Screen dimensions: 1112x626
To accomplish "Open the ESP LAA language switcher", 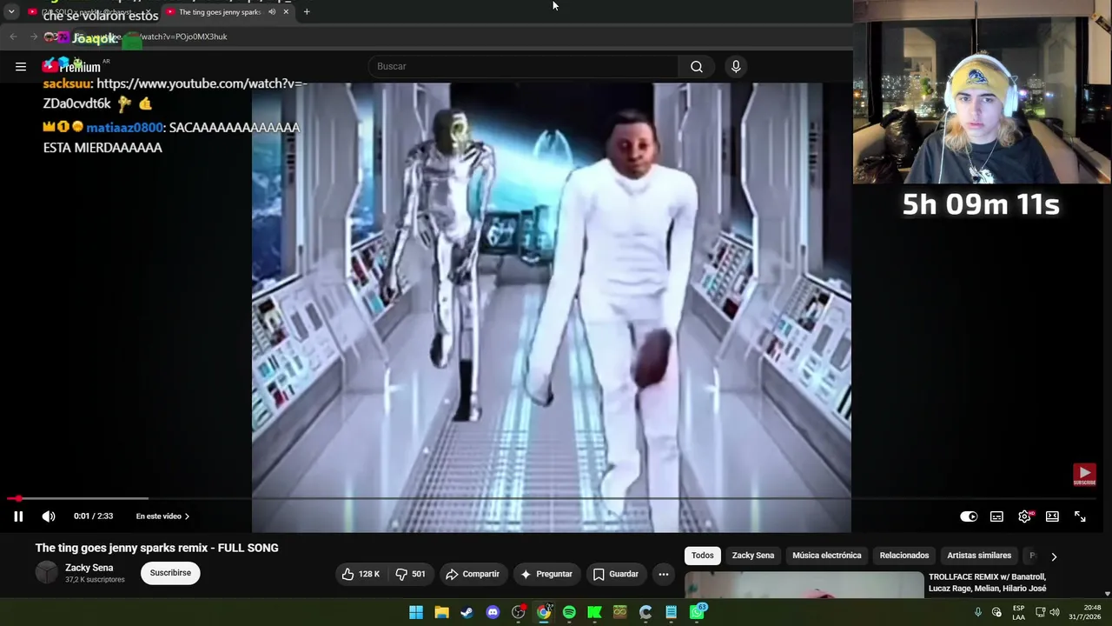I will coord(1018,612).
